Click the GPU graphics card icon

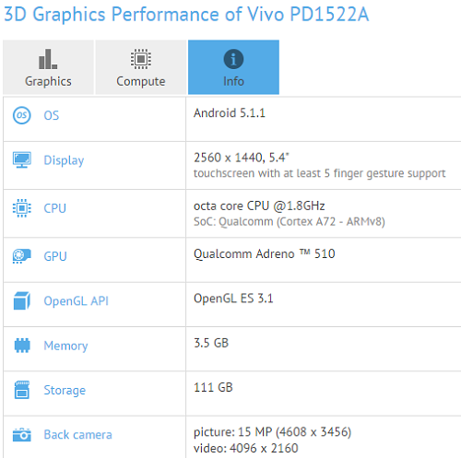pos(21,256)
